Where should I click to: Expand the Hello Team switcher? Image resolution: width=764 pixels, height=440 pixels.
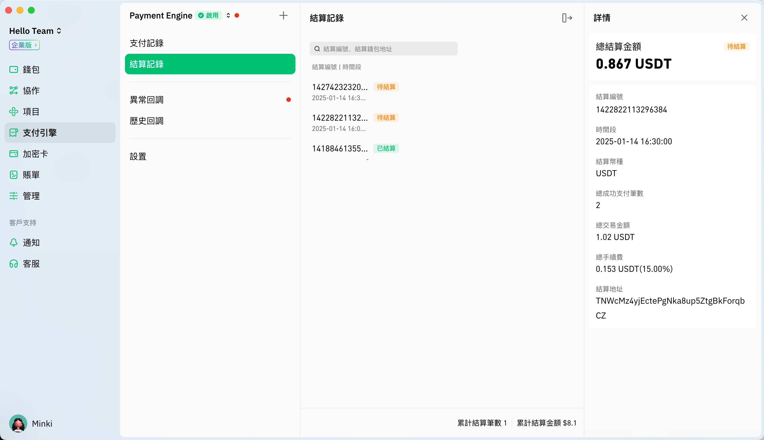(59, 31)
